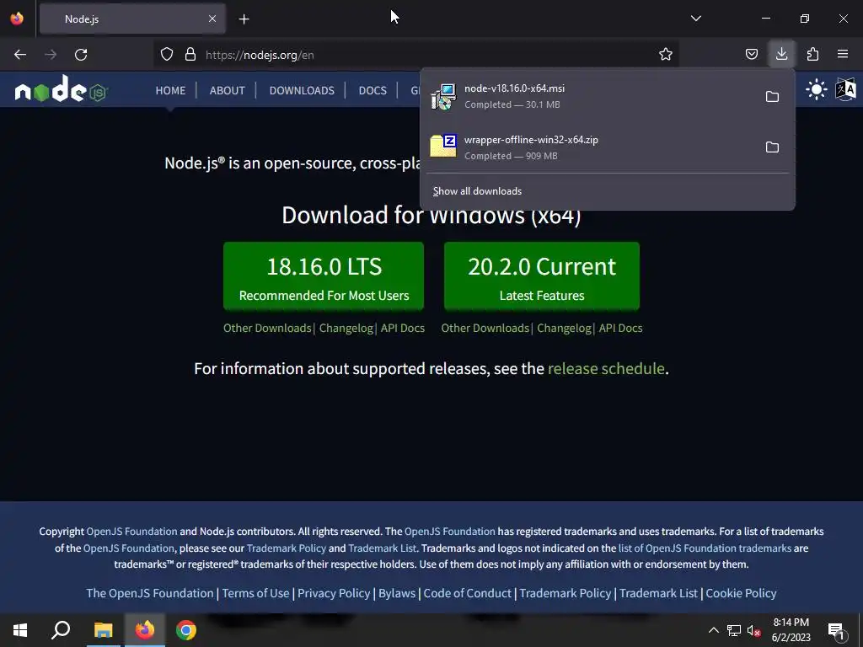Follow the release schedule link
Viewport: 863px width, 647px height.
click(606, 368)
